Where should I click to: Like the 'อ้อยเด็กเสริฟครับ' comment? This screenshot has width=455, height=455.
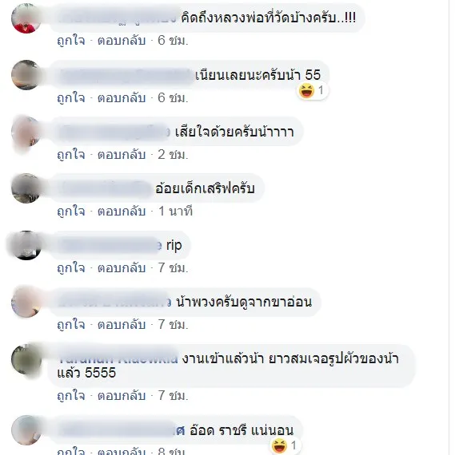[71, 212]
